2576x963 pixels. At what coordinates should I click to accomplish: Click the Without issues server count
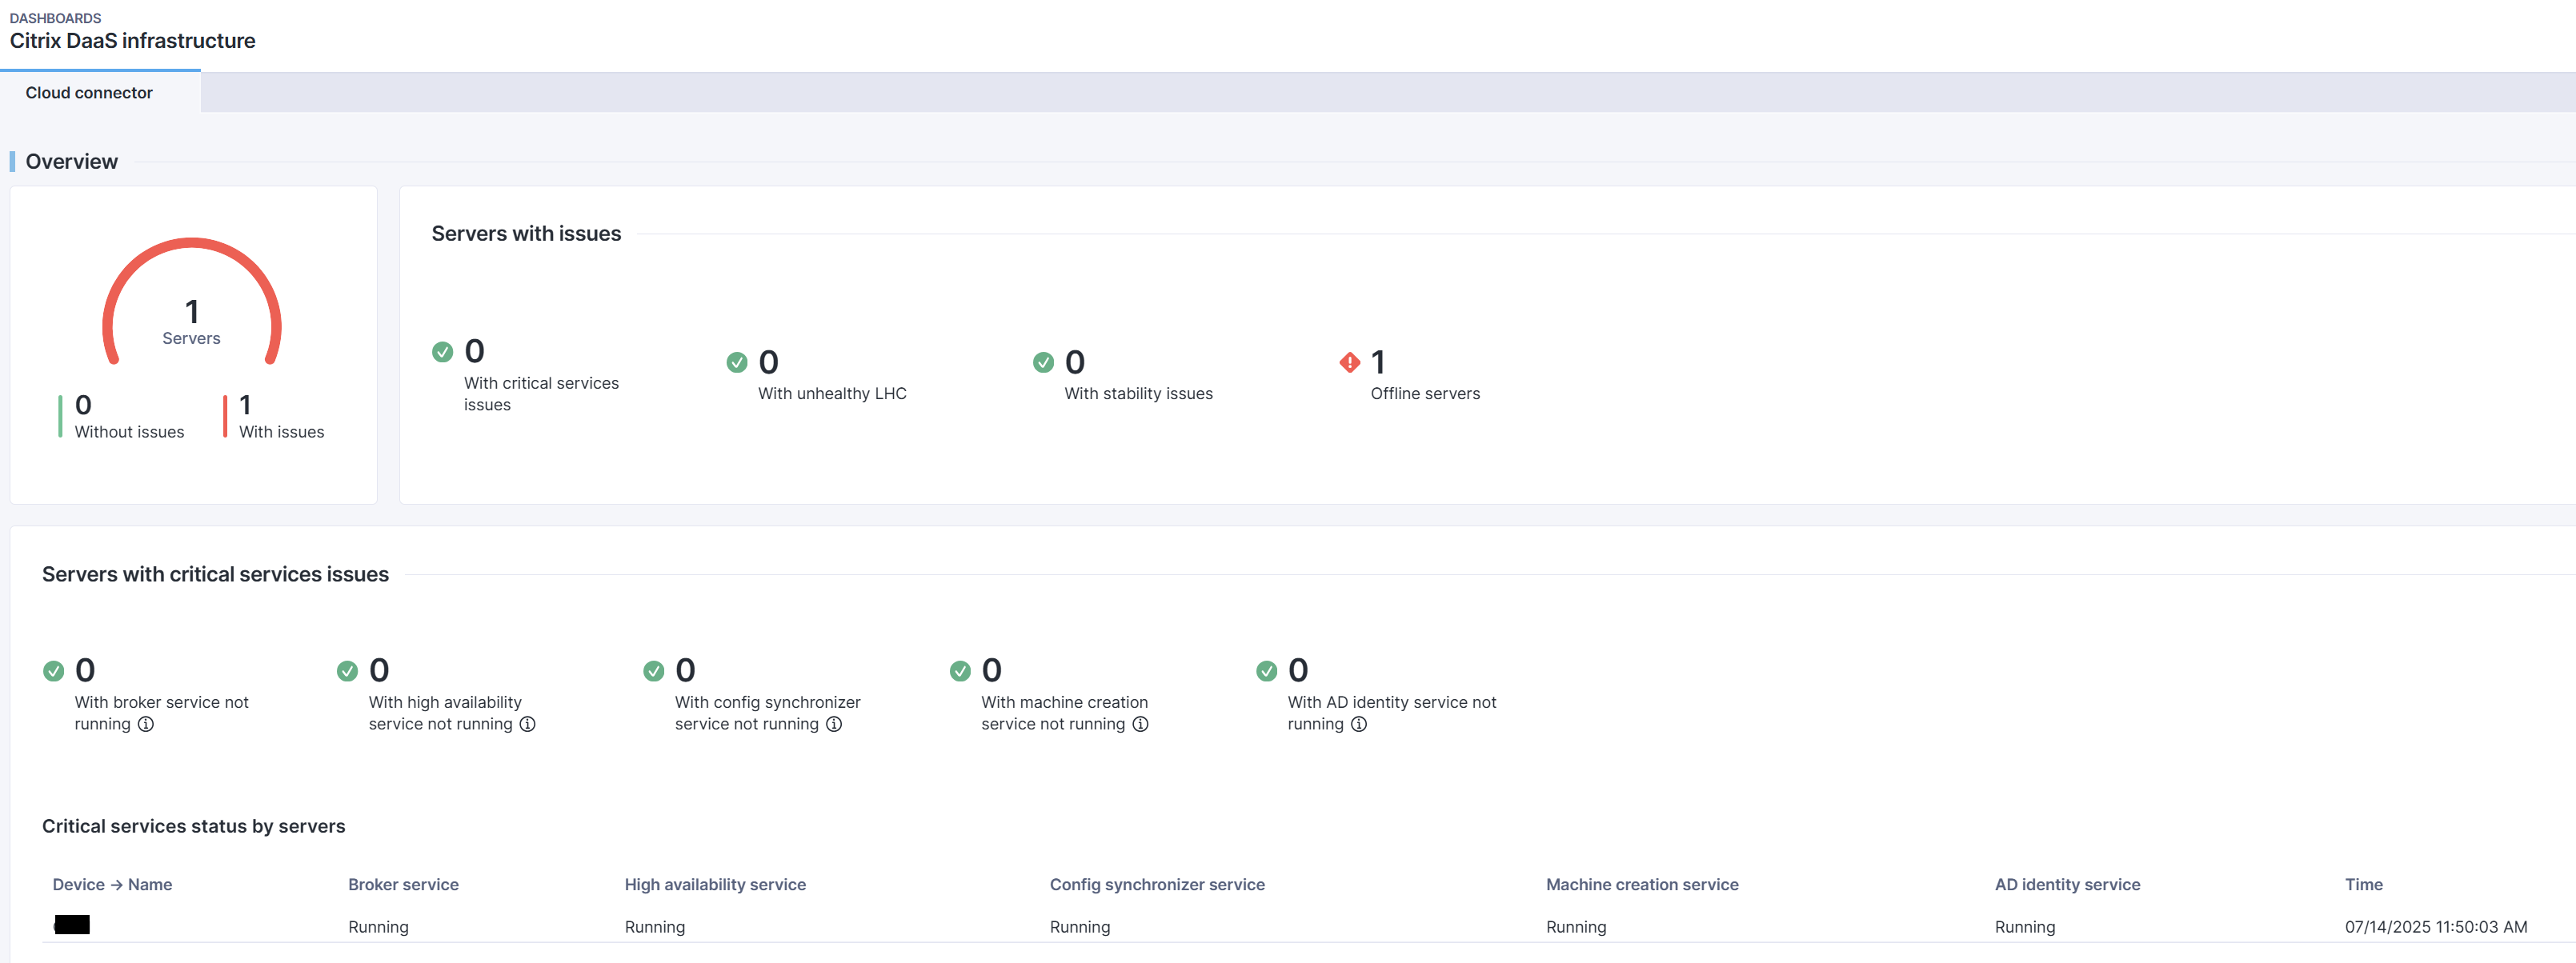pyautogui.click(x=83, y=405)
